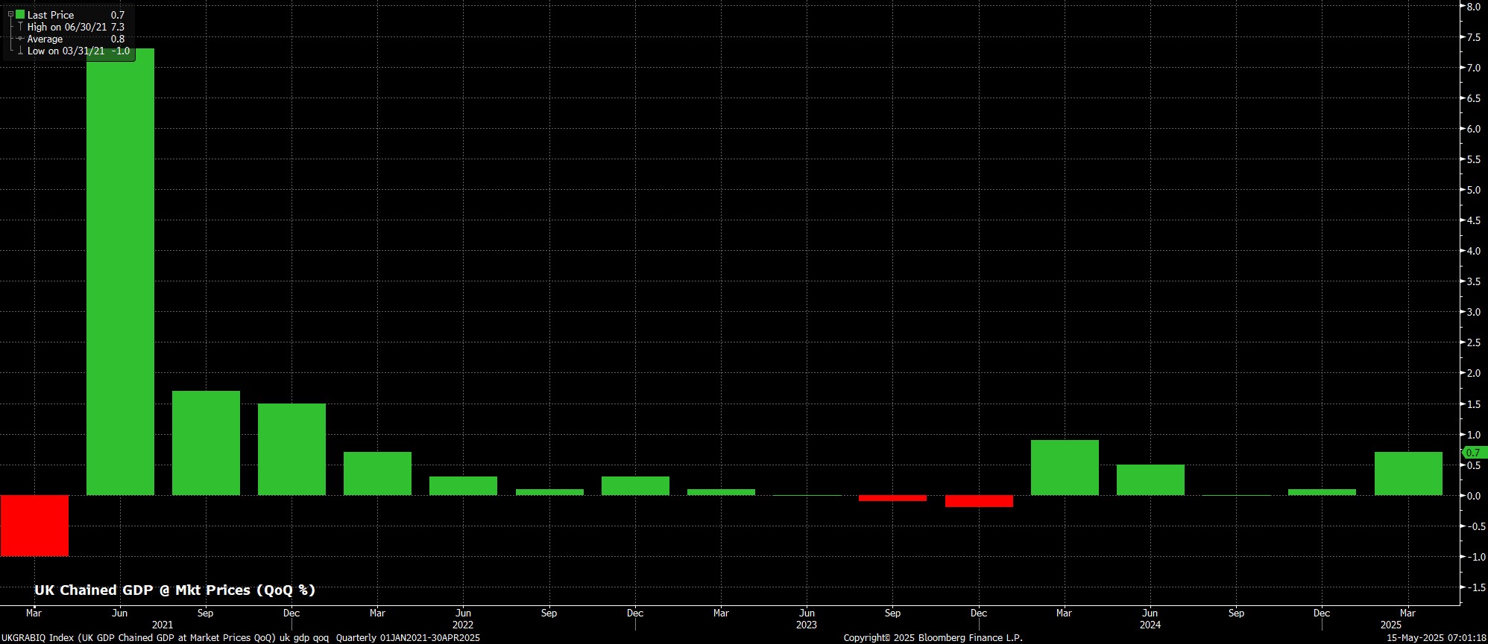The width and height of the screenshot is (1488, 644).
Task: Click the 2024 year label on x-axis
Action: pyautogui.click(x=1150, y=625)
